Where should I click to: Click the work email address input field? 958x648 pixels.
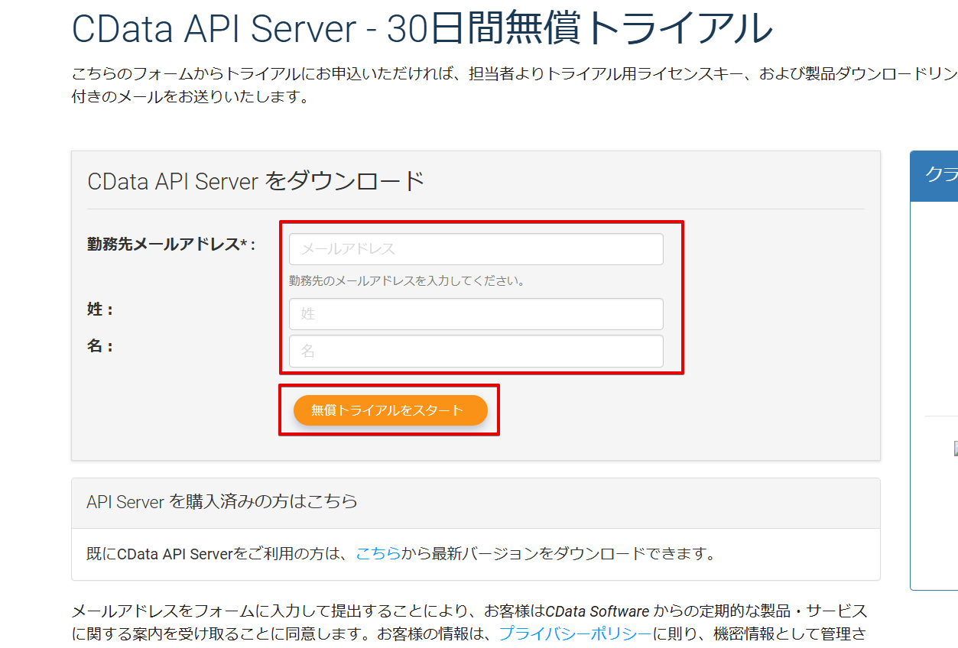[x=476, y=249]
